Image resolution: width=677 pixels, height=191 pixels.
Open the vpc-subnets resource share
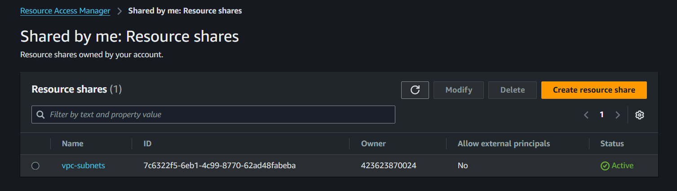83,166
